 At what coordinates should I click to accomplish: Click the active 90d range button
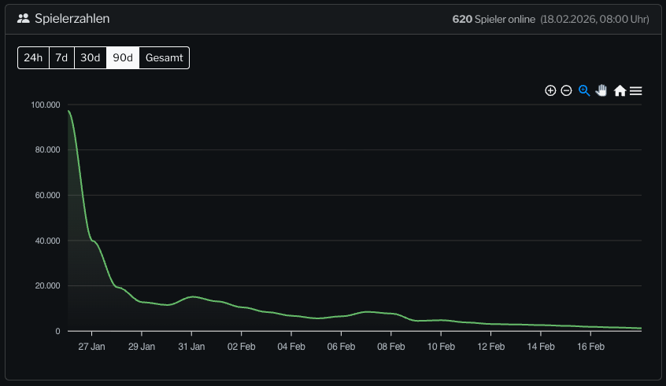(123, 57)
